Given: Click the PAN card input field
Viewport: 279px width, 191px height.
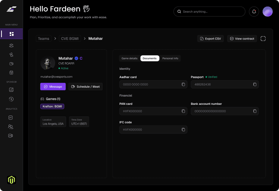Looking at the screenshot, I should [153, 111].
